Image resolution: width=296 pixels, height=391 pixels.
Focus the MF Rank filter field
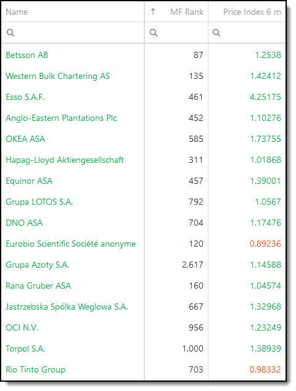coord(176,33)
